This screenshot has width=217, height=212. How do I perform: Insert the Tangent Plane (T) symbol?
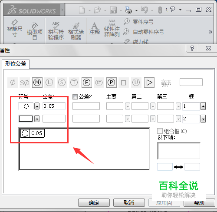tap(74, 83)
